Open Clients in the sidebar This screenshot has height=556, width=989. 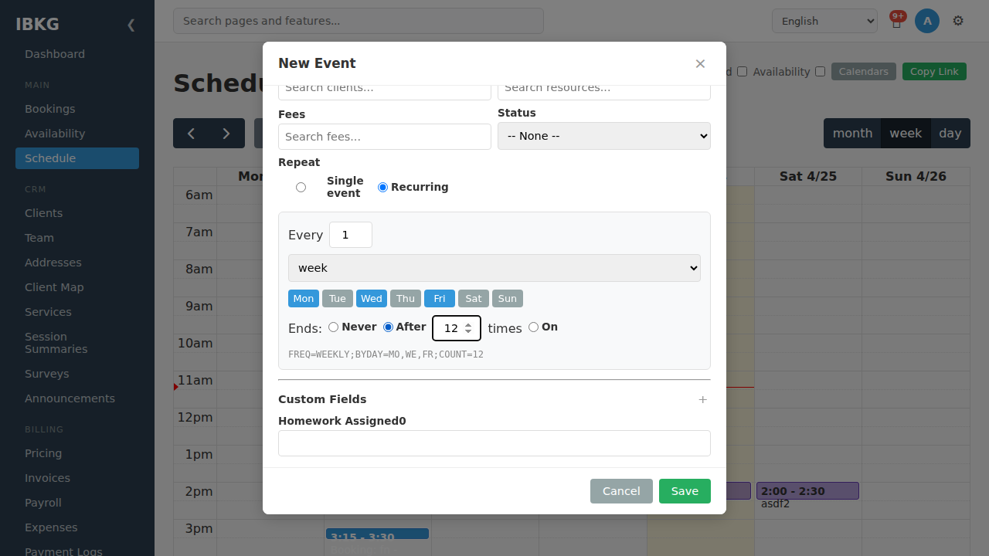tap(43, 213)
